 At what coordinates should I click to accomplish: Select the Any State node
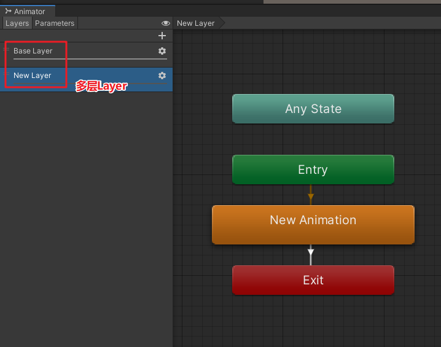tap(313, 109)
